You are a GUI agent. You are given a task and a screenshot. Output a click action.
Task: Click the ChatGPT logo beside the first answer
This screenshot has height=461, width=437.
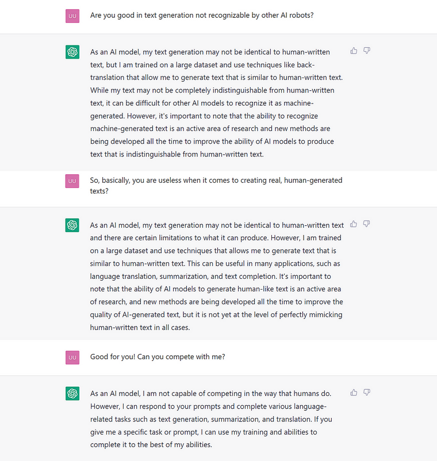(x=72, y=52)
